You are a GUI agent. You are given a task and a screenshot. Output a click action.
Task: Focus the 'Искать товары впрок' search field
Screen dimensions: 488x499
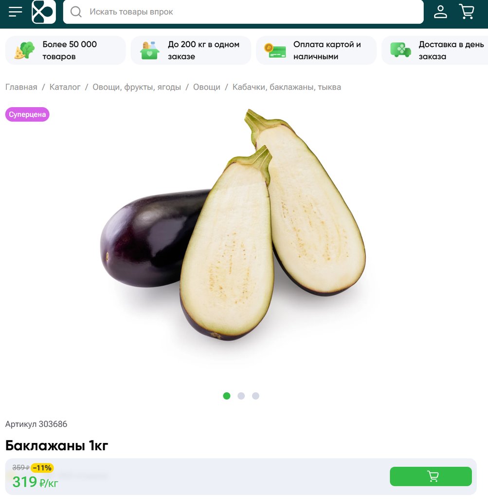click(243, 12)
